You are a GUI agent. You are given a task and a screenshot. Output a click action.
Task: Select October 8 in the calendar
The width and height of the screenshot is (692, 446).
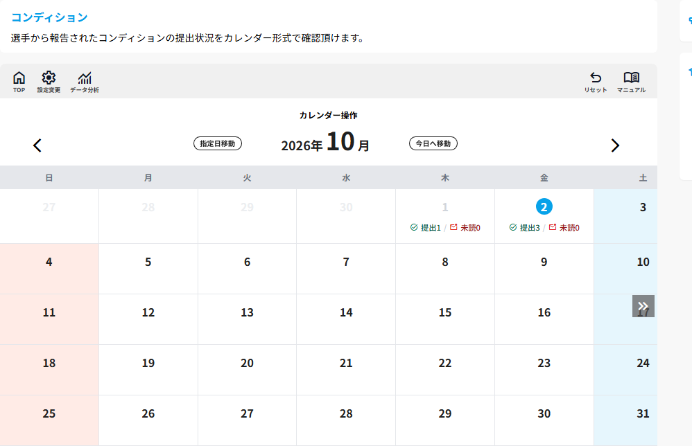click(445, 262)
